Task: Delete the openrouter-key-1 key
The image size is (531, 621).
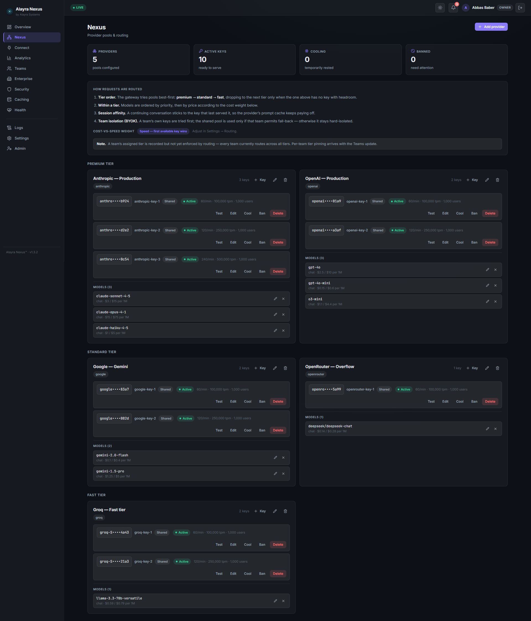Action: pyautogui.click(x=490, y=401)
